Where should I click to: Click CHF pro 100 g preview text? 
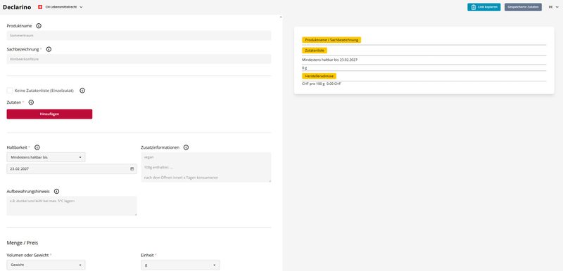(322, 84)
